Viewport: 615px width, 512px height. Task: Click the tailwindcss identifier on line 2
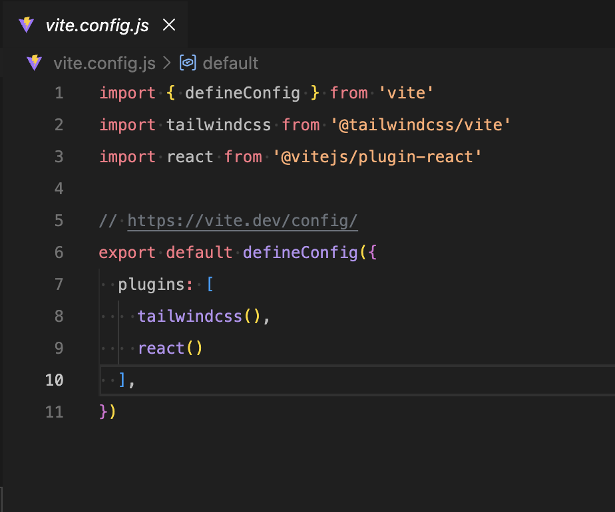[x=218, y=125]
